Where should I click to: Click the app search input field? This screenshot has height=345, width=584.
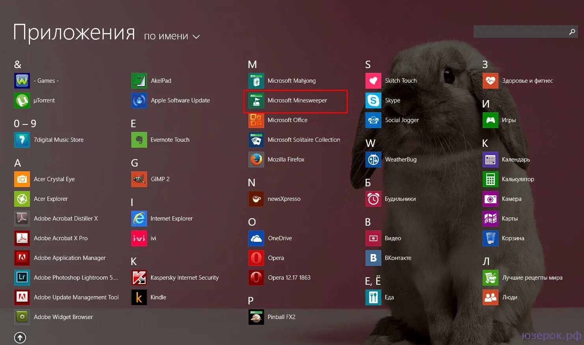(x=520, y=32)
